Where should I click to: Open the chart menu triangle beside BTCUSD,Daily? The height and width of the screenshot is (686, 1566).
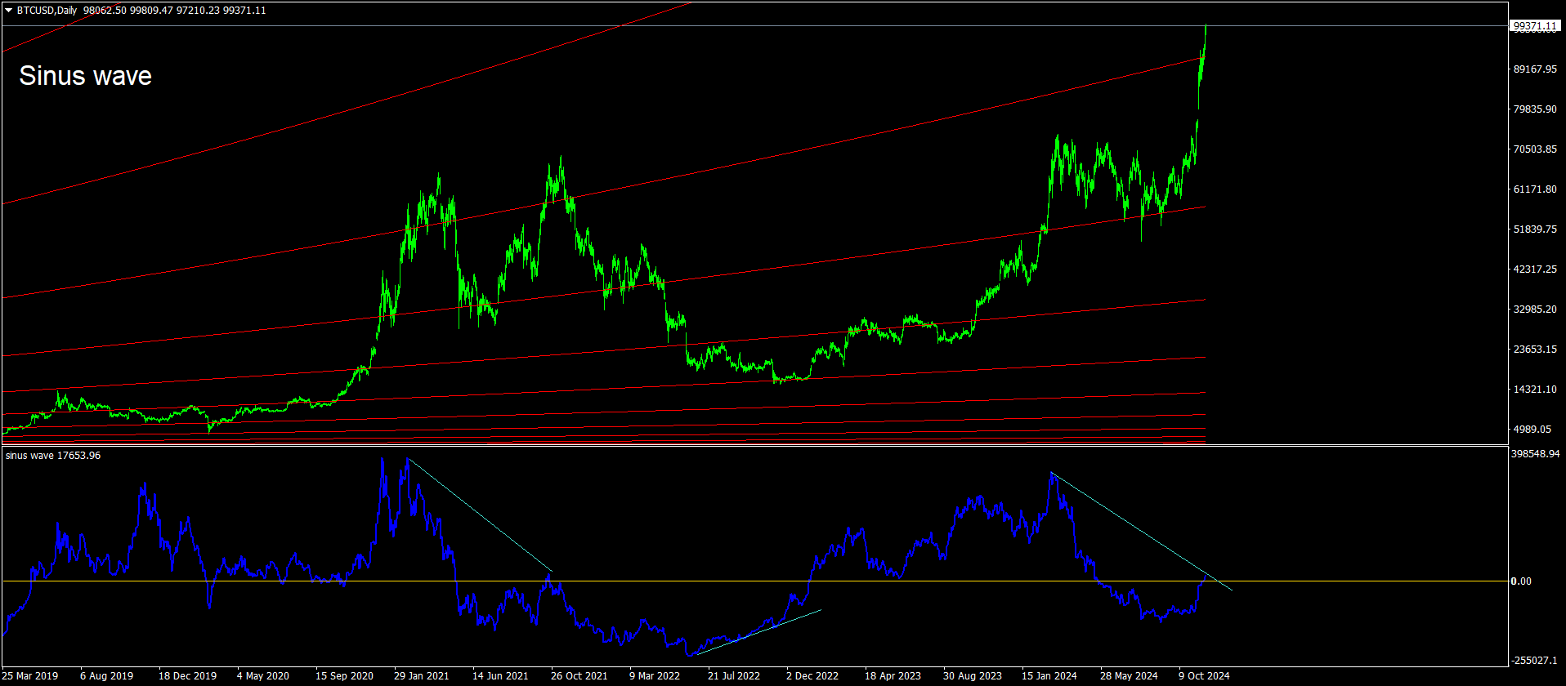(x=9, y=11)
